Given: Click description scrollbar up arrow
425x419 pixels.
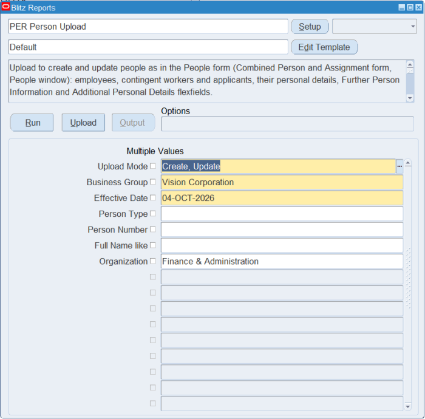Looking at the screenshot, I should pyautogui.click(x=410, y=64).
